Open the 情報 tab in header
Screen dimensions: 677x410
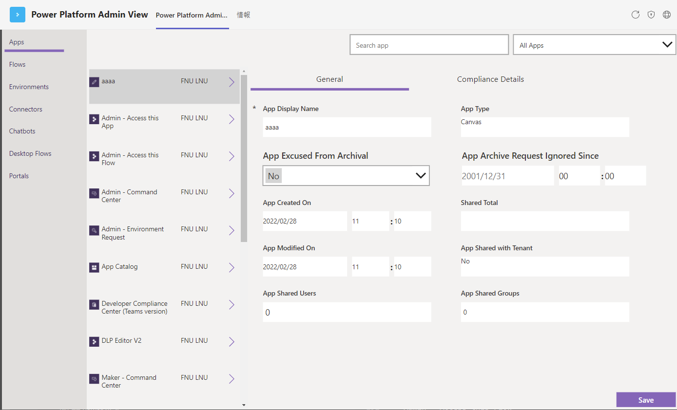point(244,15)
